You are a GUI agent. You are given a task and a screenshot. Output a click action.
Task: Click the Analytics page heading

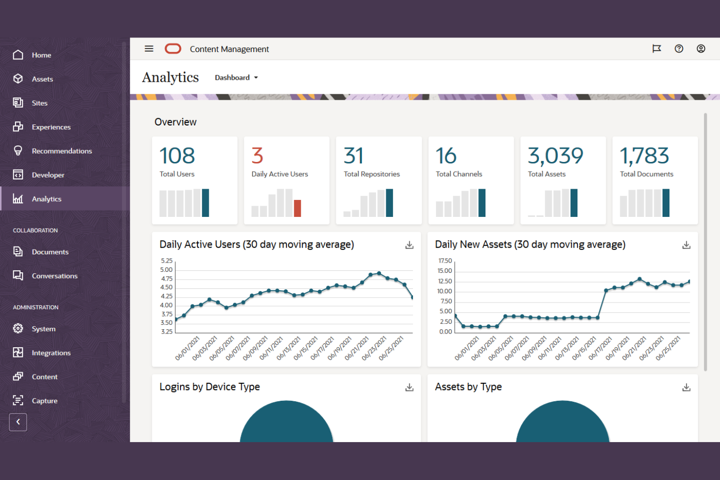[x=170, y=78]
